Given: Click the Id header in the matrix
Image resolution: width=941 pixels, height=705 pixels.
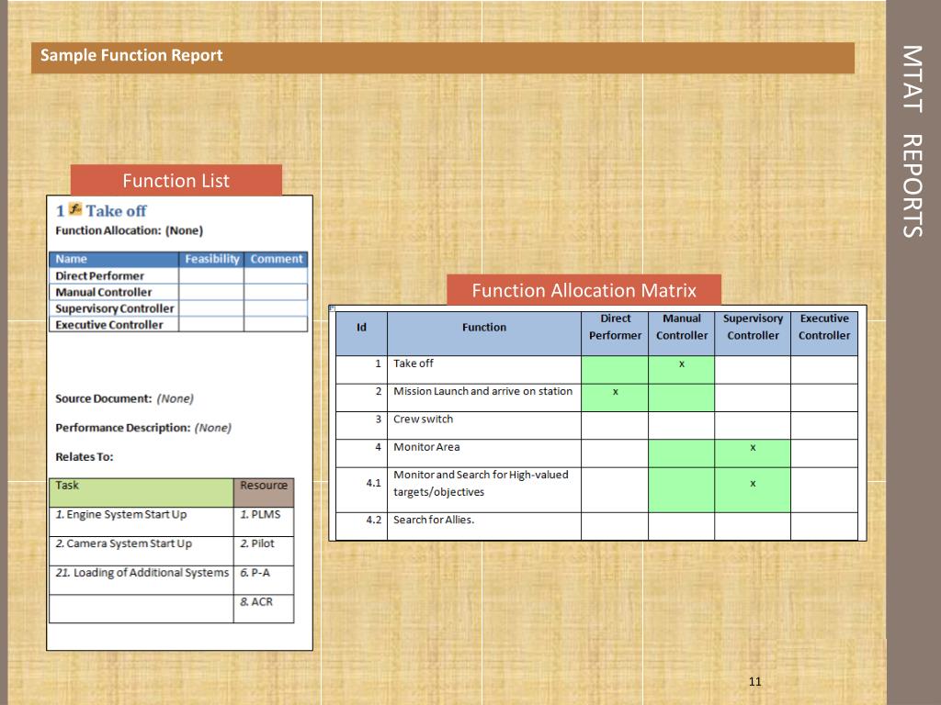Looking at the screenshot, I should pyautogui.click(x=361, y=334).
